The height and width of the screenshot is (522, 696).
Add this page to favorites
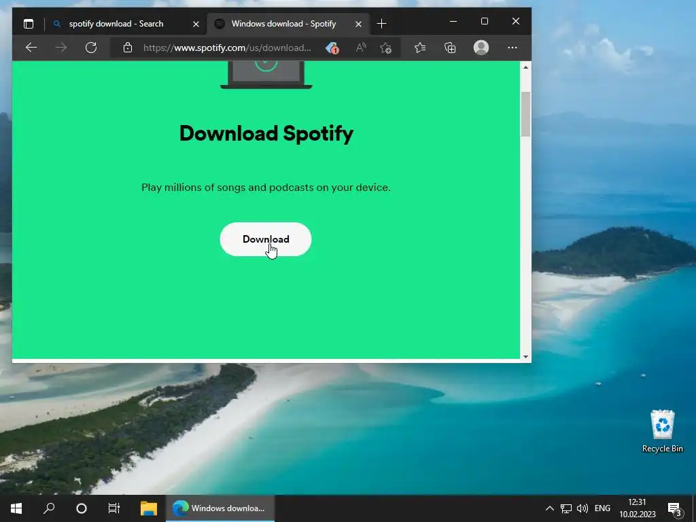click(x=385, y=48)
